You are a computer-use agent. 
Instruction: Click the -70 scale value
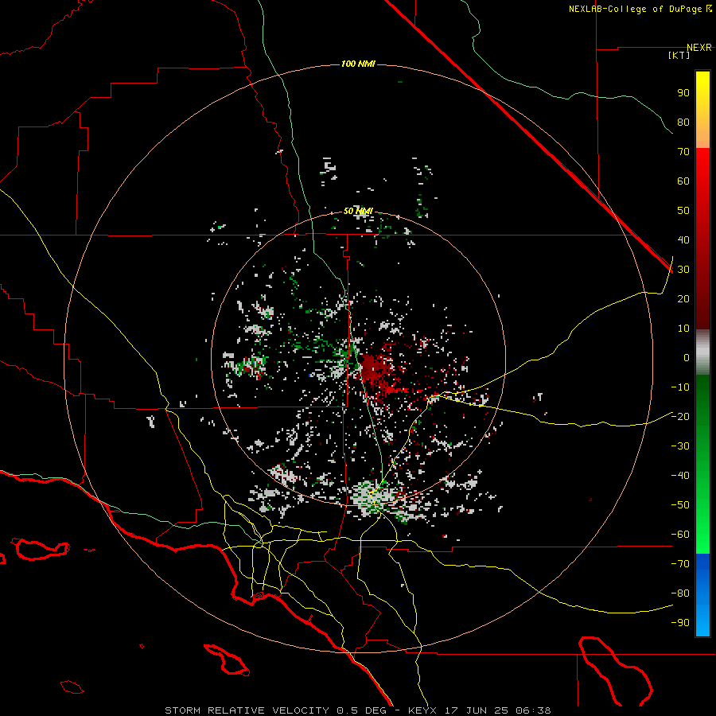tap(680, 564)
